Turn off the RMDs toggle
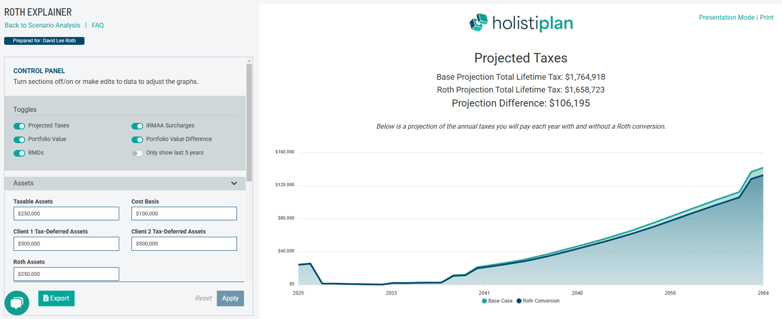The image size is (782, 319). [x=19, y=153]
